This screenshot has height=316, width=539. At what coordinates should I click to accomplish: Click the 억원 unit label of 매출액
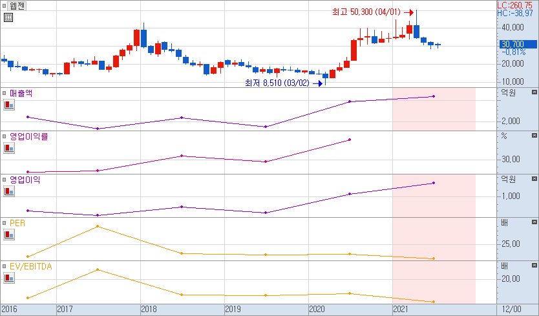[x=508, y=92]
